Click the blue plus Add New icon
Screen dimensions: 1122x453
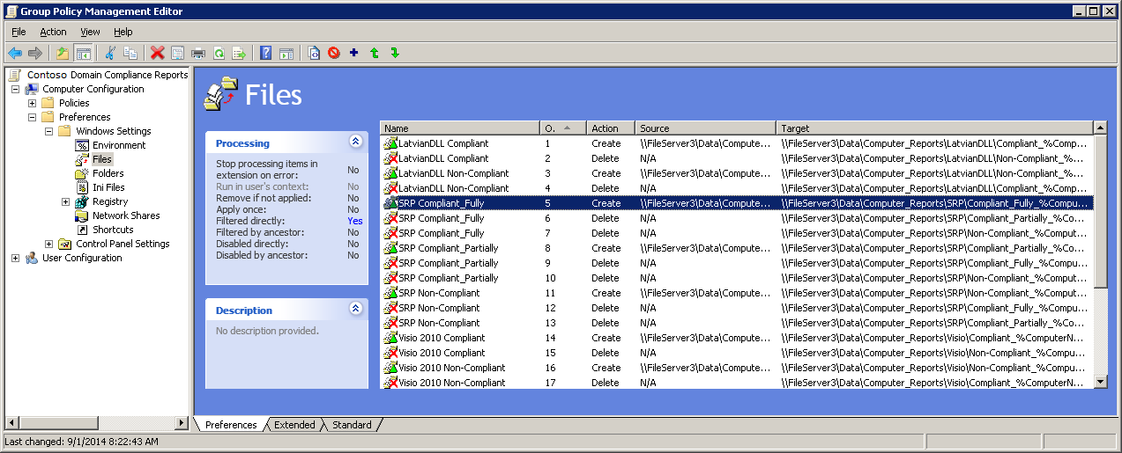pos(354,53)
